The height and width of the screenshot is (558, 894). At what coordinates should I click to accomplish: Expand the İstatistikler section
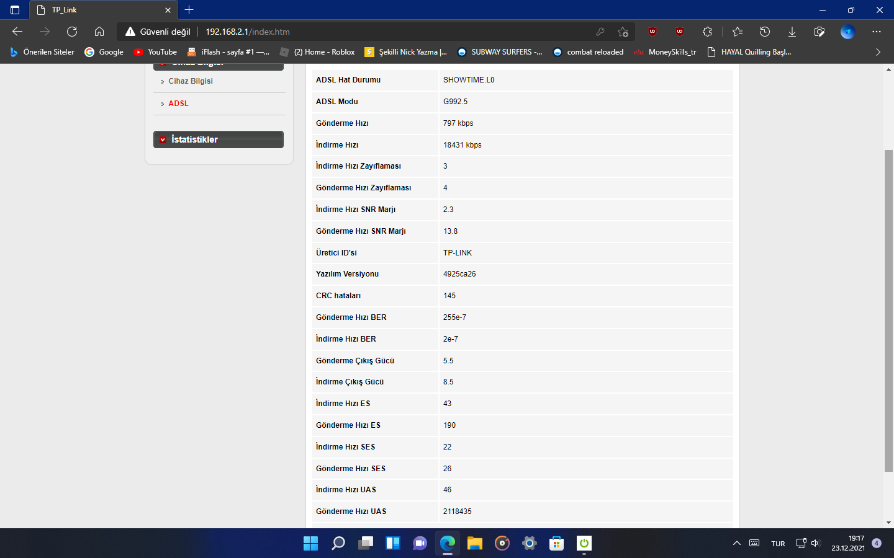(x=219, y=139)
